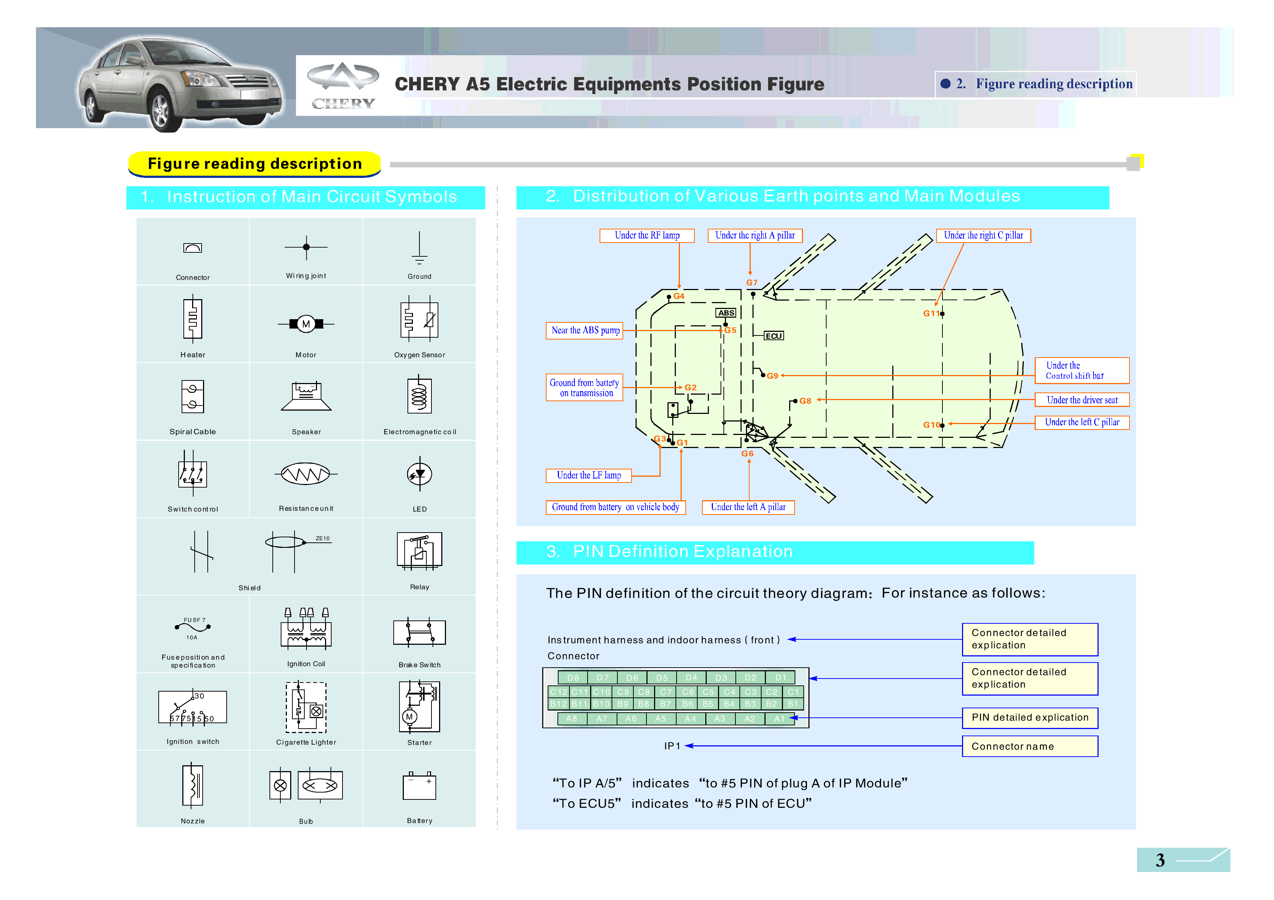
Task: Click the 'Near the ABS pump' label
Action: 585,330
